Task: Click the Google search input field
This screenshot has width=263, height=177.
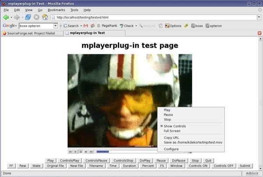Action: pos(36,26)
